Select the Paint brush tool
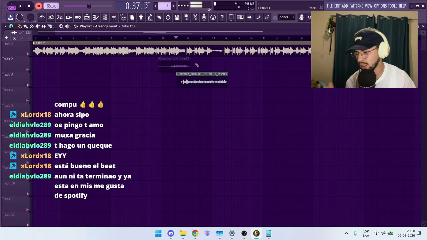The image size is (427, 240). point(26,26)
